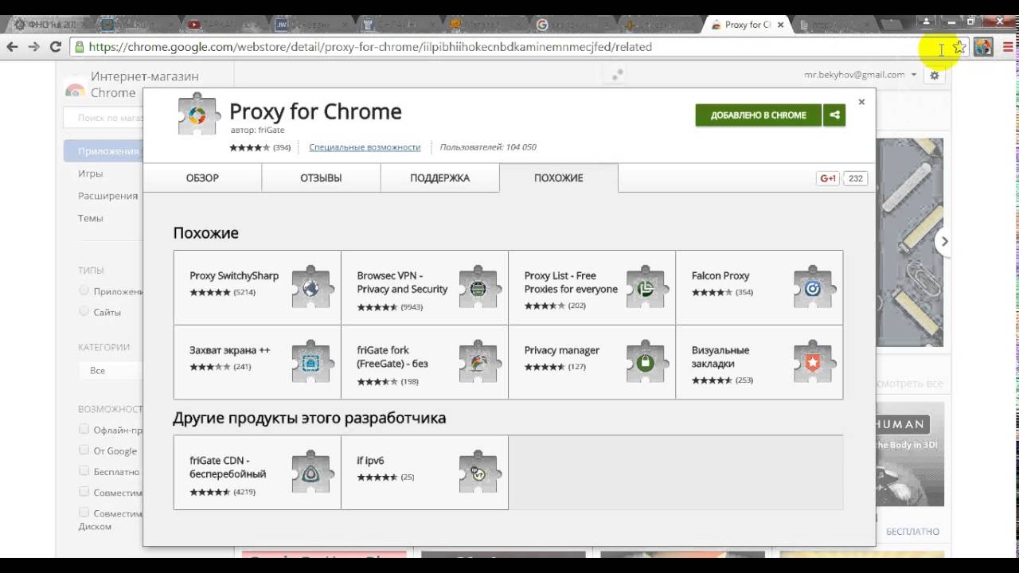The width and height of the screenshot is (1019, 573).
Task: Switch to the ОТЗЫВЫ tab
Action: (321, 177)
